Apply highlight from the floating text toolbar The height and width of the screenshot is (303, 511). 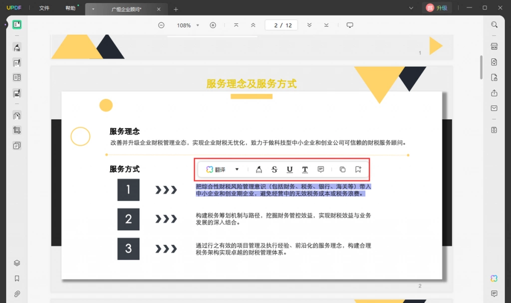point(259,169)
